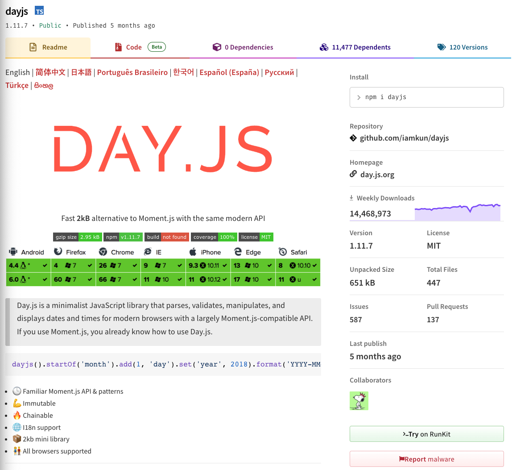
Task: Click the Android browser icon
Action: point(13,252)
